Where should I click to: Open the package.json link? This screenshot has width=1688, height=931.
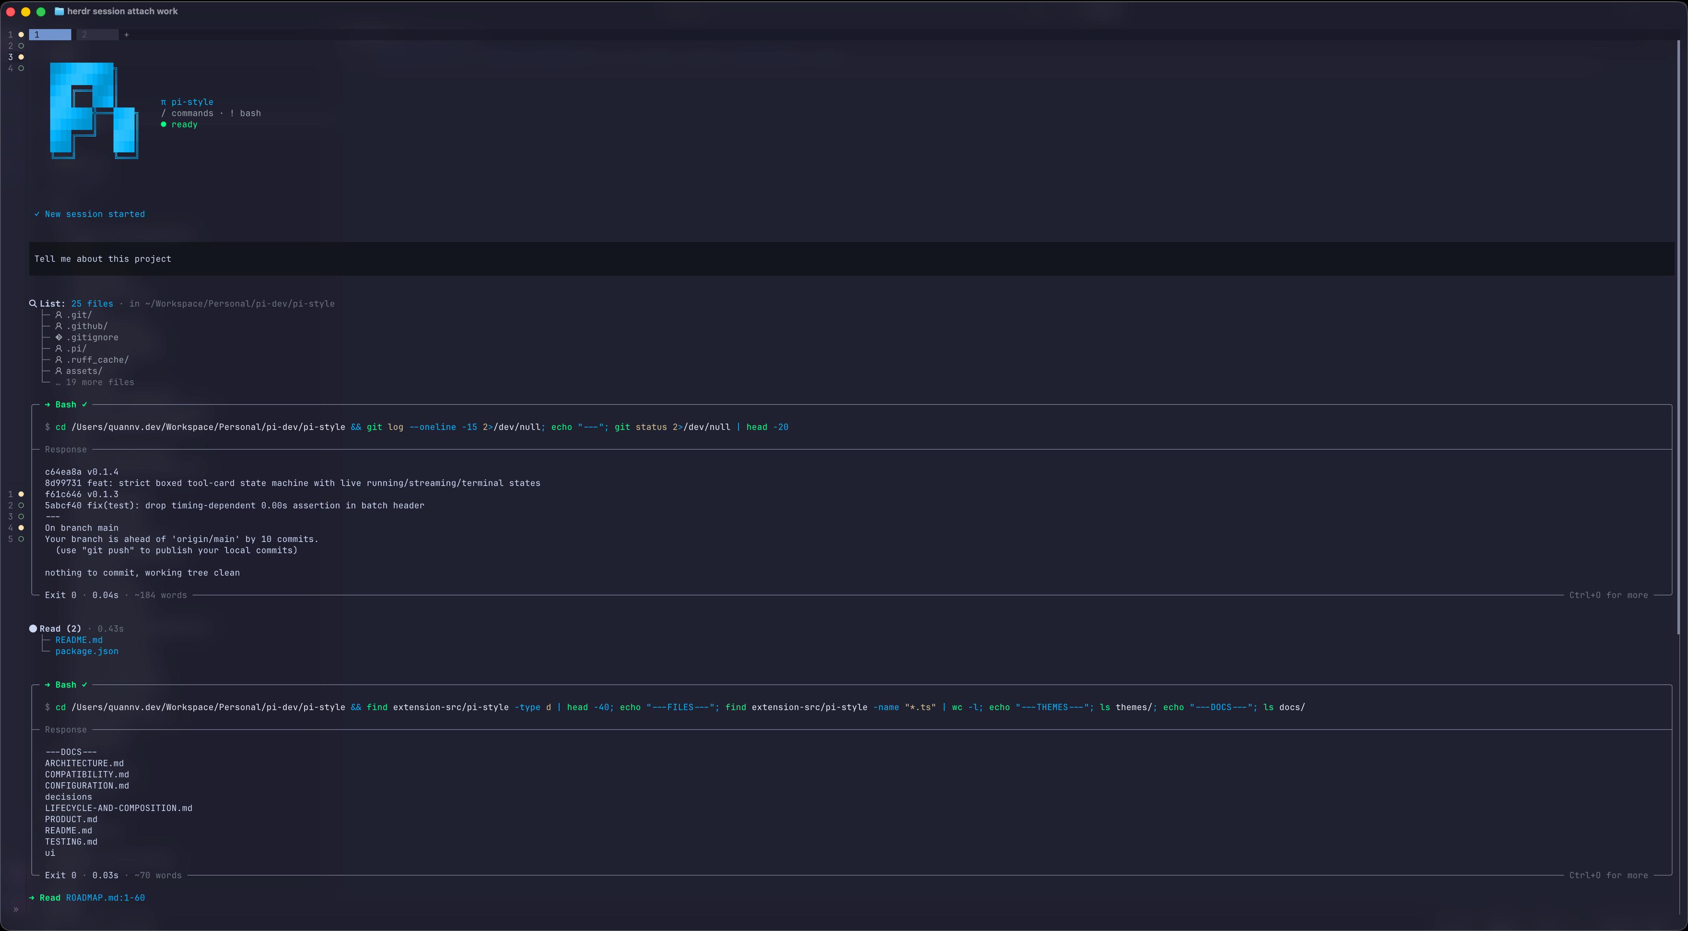[86, 651]
